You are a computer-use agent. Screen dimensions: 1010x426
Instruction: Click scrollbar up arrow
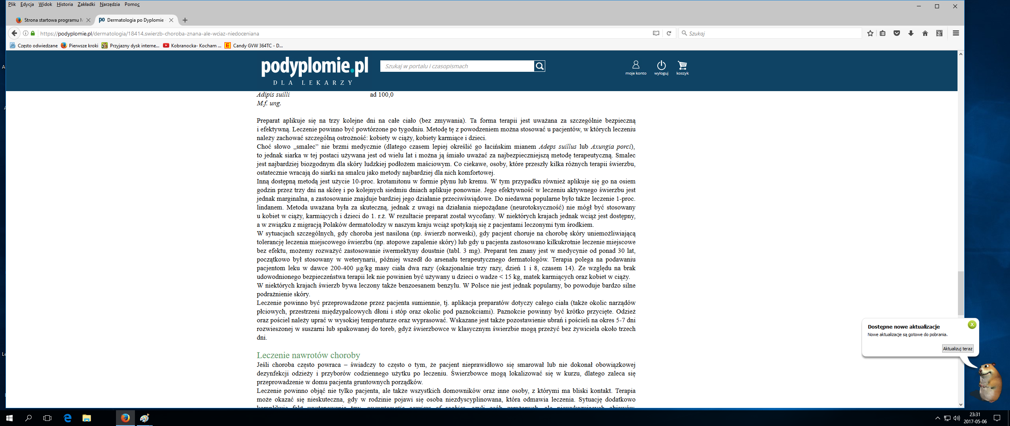[x=961, y=54]
